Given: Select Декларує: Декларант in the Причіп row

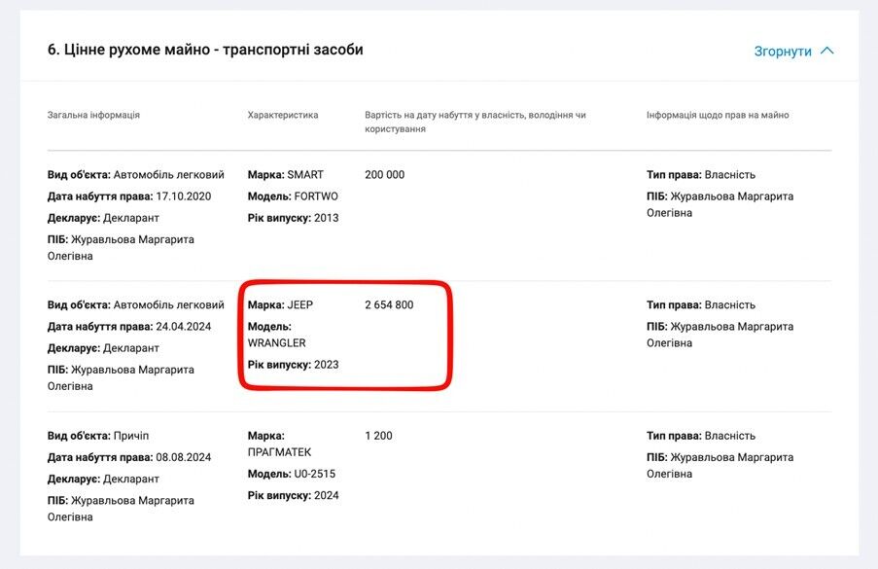Looking at the screenshot, I should pos(103,479).
